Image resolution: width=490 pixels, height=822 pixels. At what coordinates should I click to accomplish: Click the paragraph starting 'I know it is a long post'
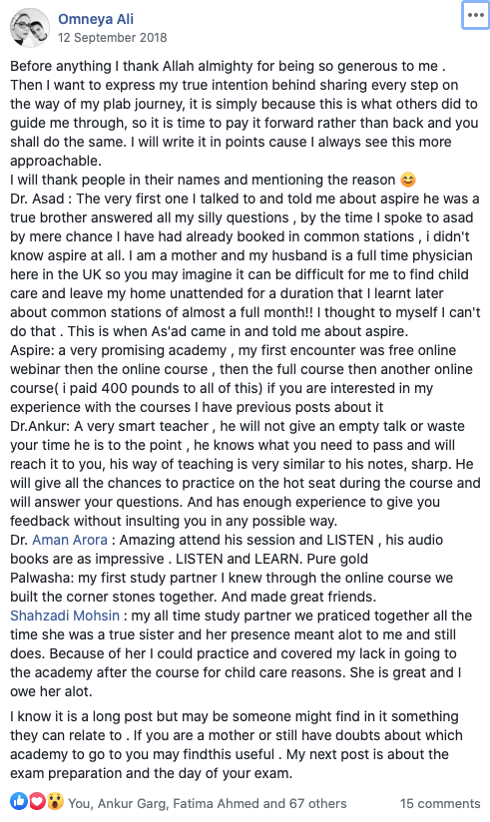point(237,744)
